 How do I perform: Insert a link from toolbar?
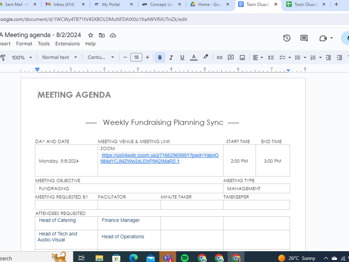(x=220, y=58)
